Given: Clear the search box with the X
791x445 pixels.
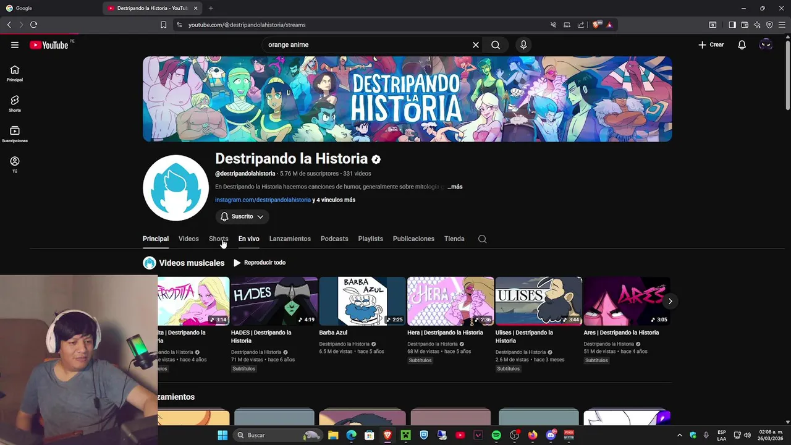Looking at the screenshot, I should click(476, 44).
